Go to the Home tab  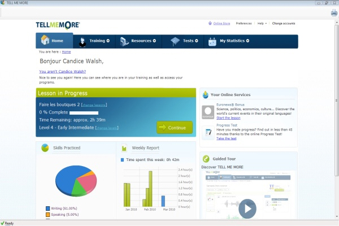[x=54, y=41]
